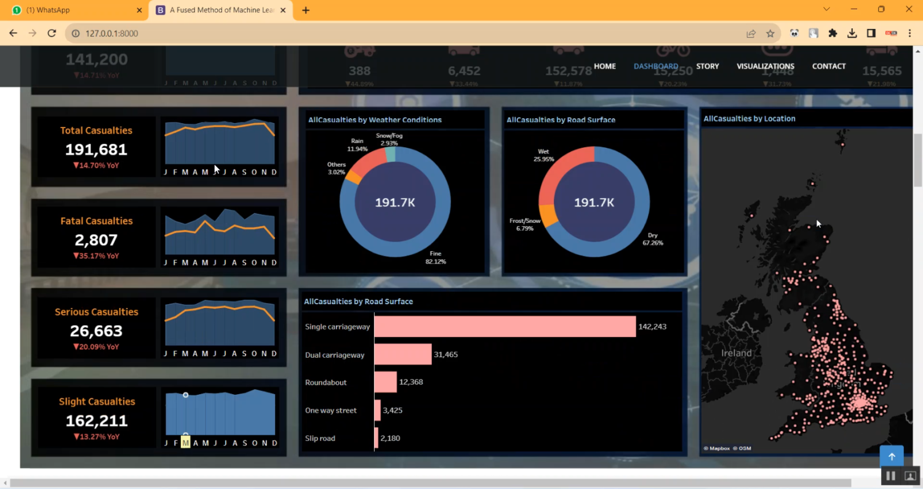This screenshot has height=489, width=923.
Task: Click the panda extension icon
Action: (x=794, y=33)
